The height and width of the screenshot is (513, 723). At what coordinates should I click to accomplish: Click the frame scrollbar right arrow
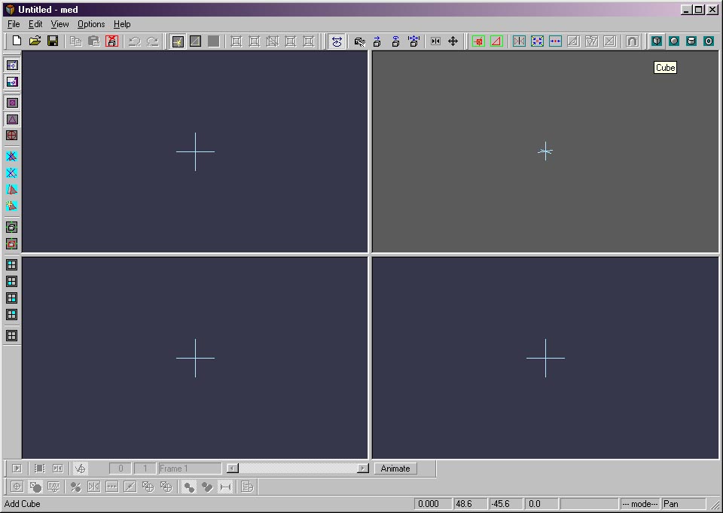[x=363, y=469]
